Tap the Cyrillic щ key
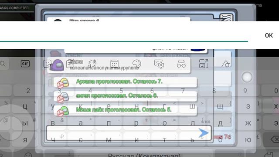The height and width of the screenshot is (157, 279). click(220, 106)
